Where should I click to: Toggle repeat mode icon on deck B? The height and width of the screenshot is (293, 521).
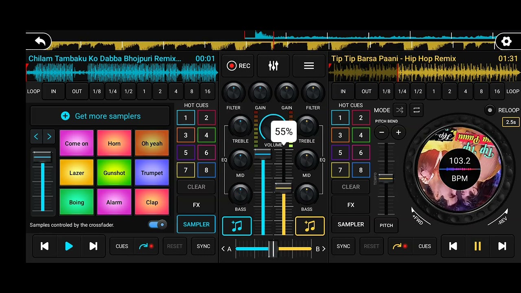click(x=416, y=110)
